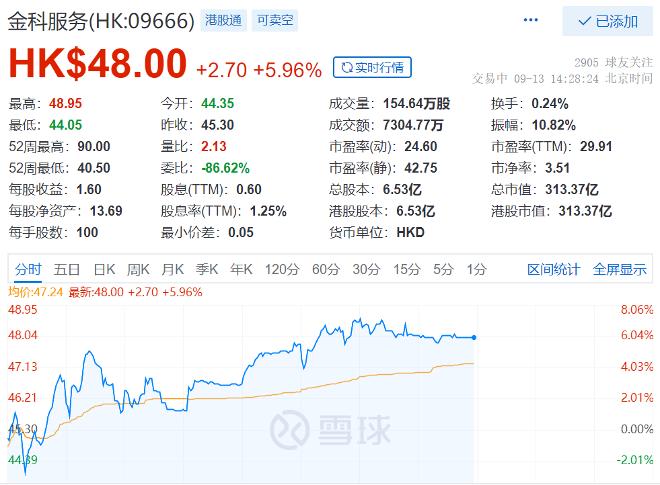660x485 pixels.
Task: Click the dynamic P/E 24.60
Action: (421, 146)
